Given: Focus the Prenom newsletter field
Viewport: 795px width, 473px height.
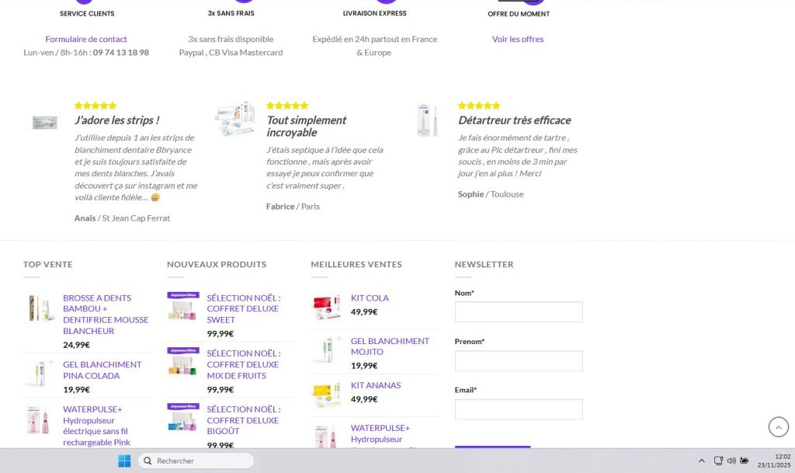Looking at the screenshot, I should coord(519,360).
